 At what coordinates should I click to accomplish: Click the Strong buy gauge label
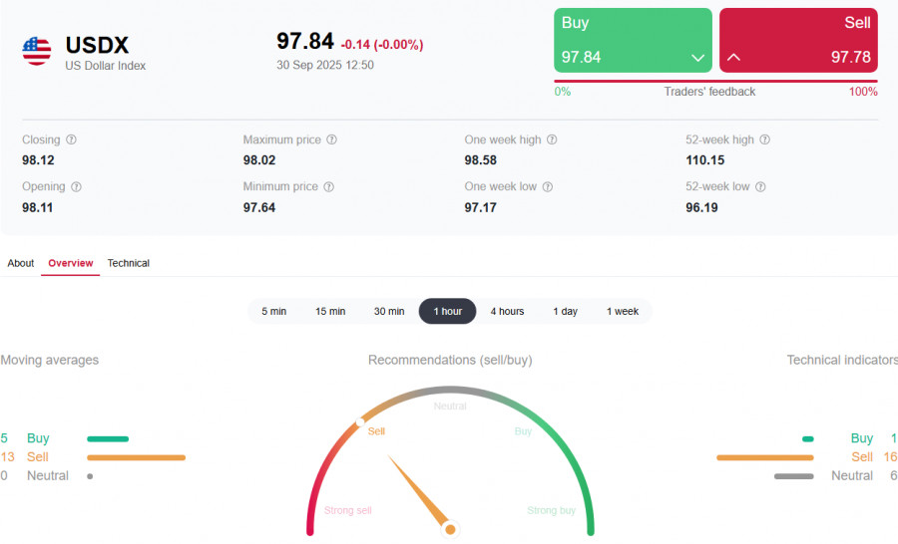coord(551,510)
